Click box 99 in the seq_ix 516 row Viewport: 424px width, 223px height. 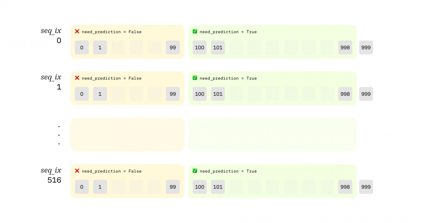[x=173, y=187]
